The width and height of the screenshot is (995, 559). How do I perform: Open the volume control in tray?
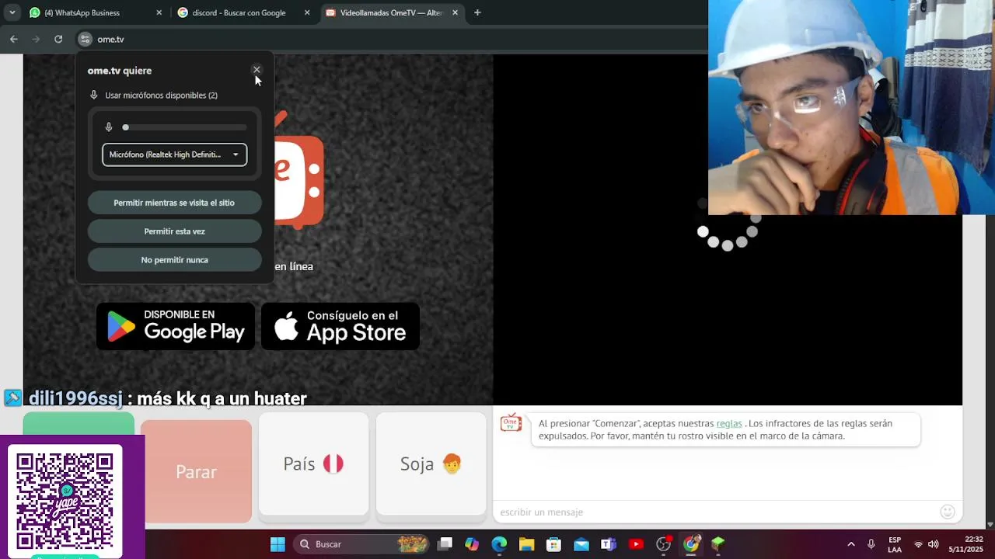934,544
